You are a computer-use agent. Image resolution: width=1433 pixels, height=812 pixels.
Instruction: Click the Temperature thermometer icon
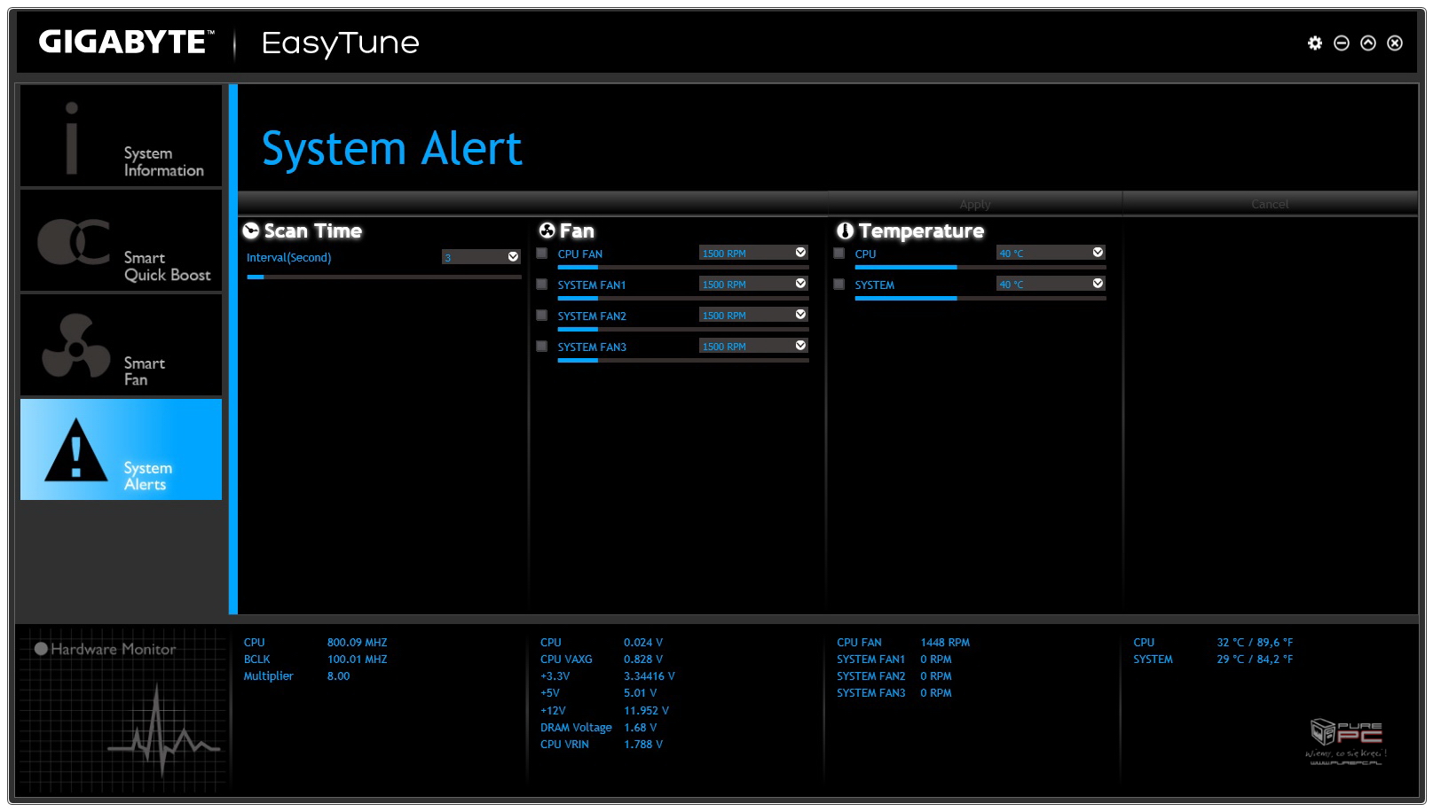tap(845, 230)
